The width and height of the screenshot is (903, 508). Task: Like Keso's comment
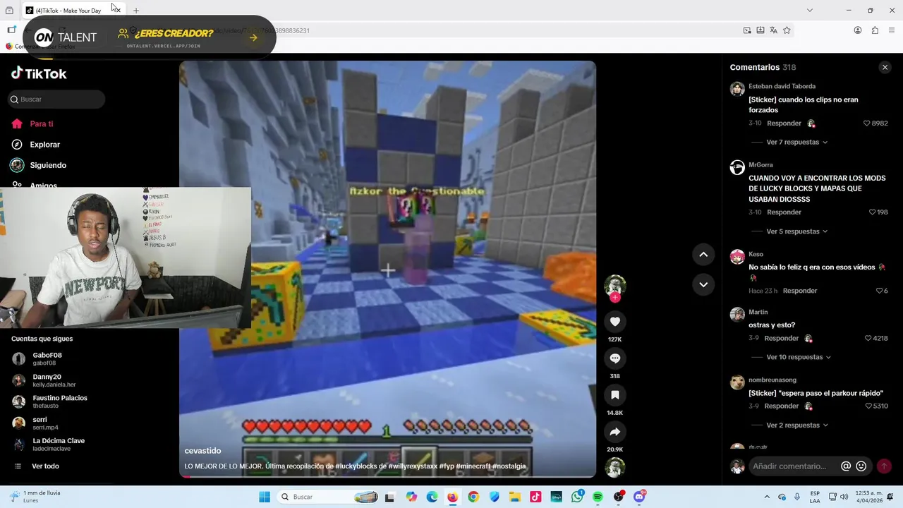[x=879, y=291]
